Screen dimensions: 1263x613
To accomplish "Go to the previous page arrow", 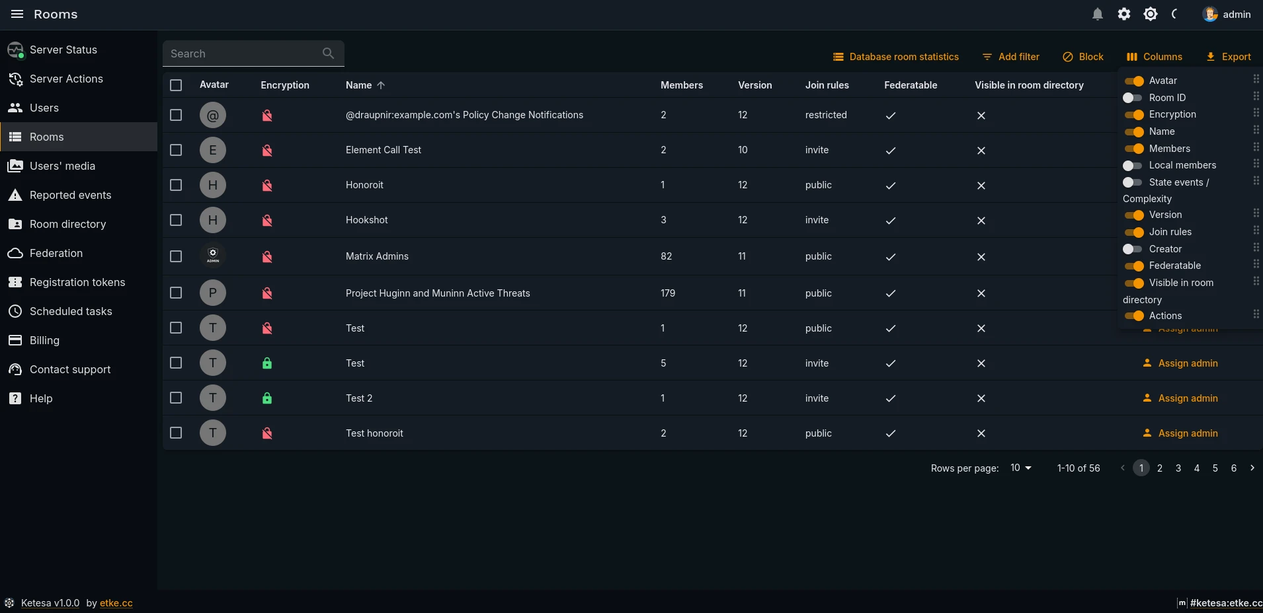I will [x=1123, y=468].
